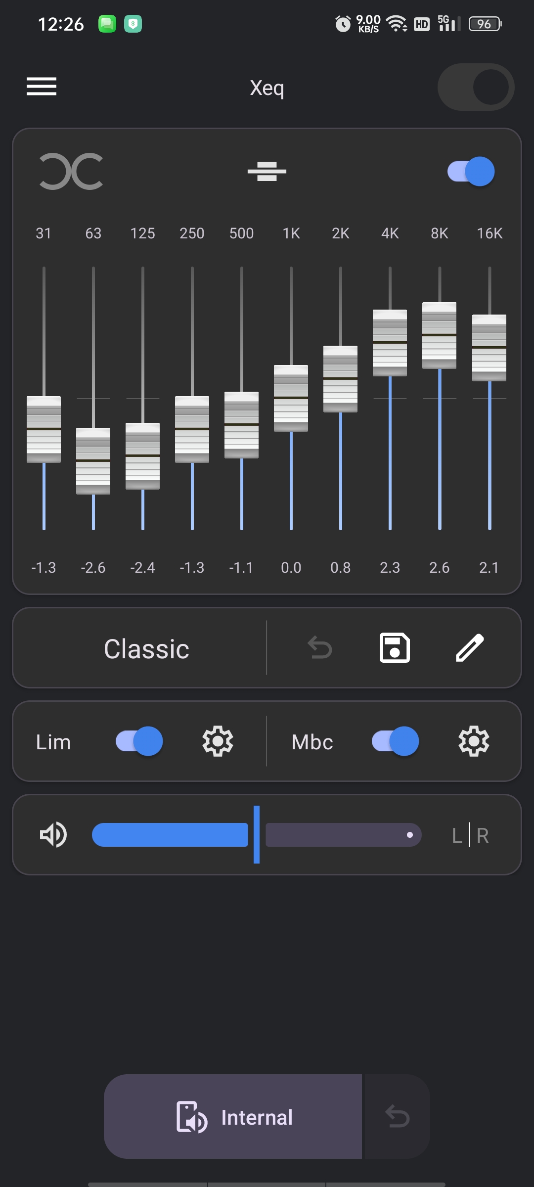Flatten the equalizer bands with the center icon
Screen dimensions: 534x1187
click(x=267, y=172)
